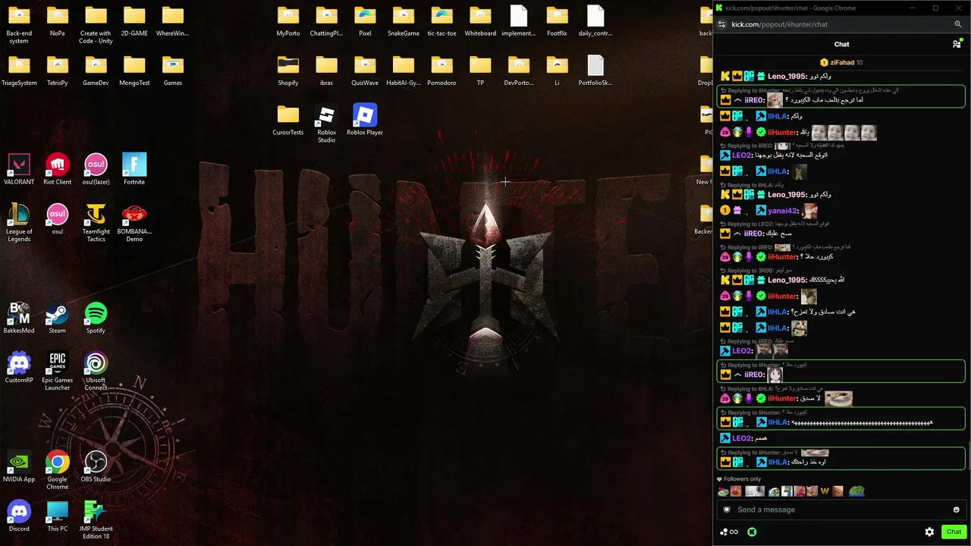Screen dimensions: 971x546
Task: Click the green Chat send button
Action: tap(954, 532)
